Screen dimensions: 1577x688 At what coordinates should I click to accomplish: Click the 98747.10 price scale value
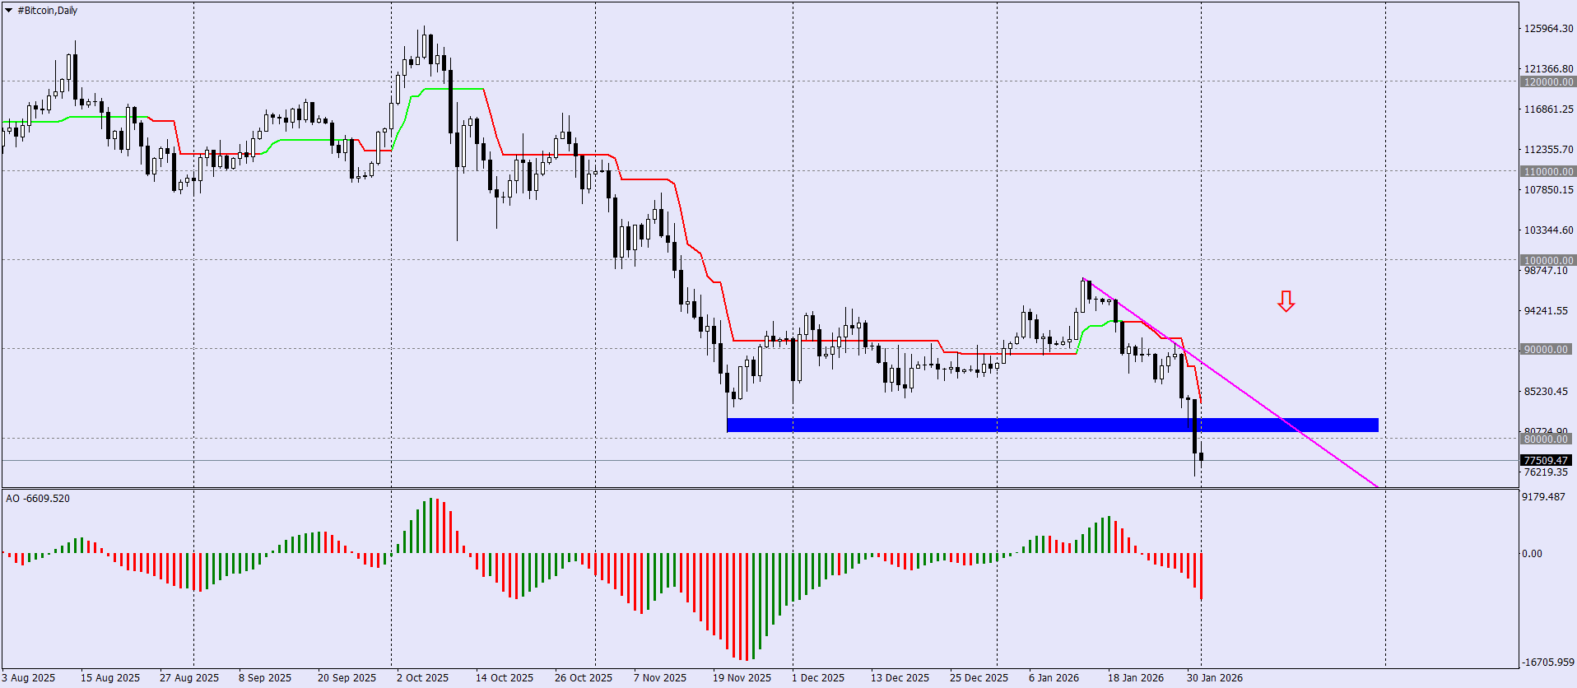coord(1546,270)
